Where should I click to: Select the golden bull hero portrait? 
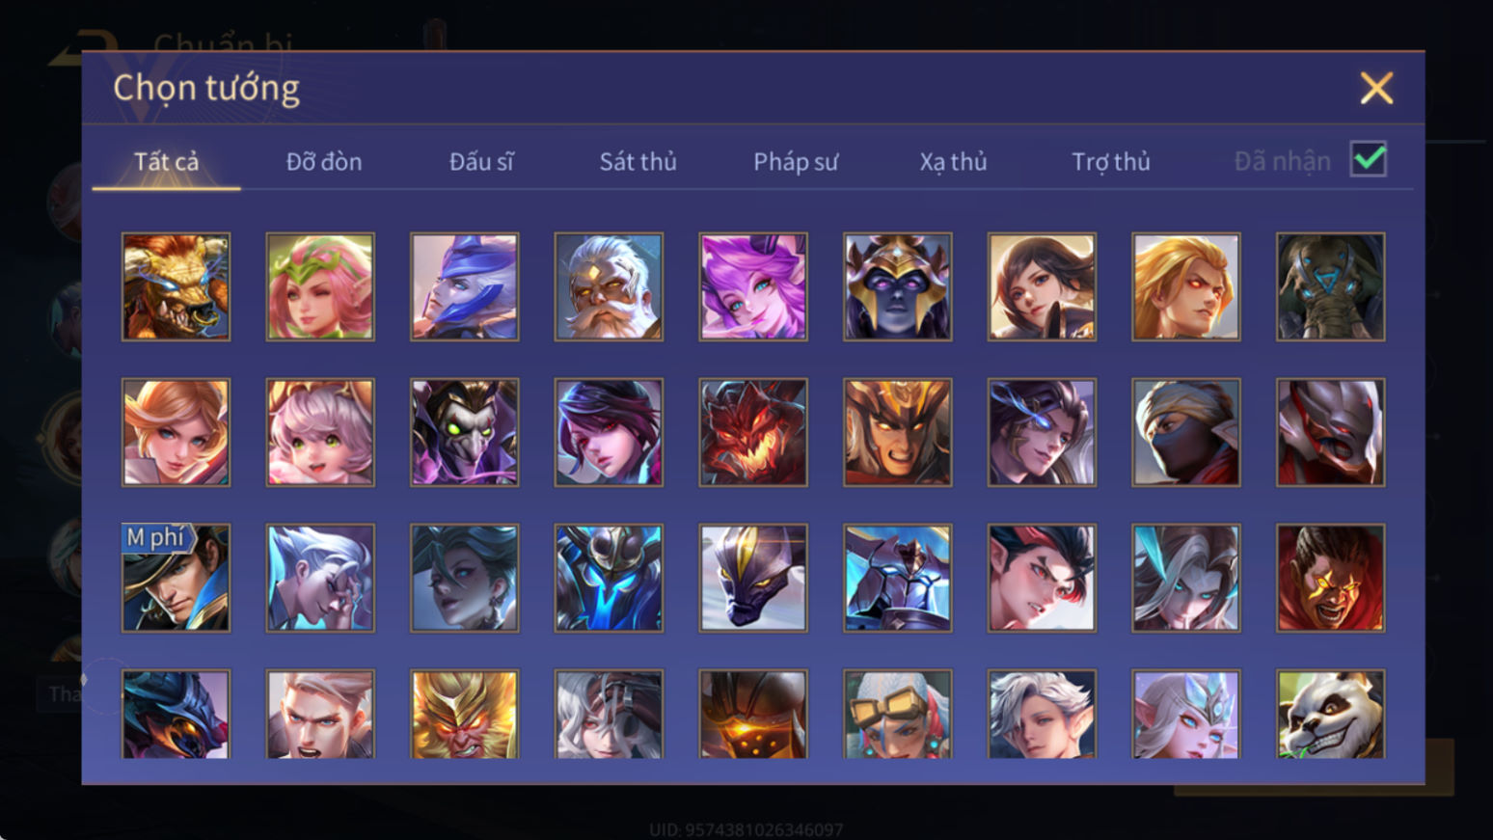tap(176, 286)
